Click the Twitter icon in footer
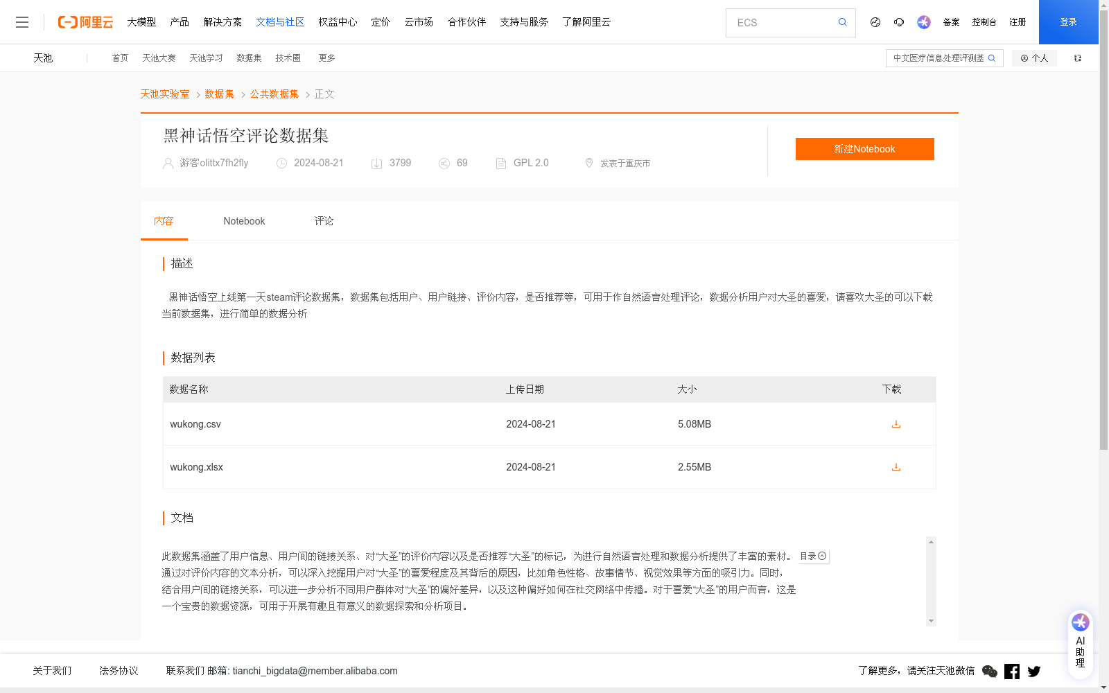Image resolution: width=1109 pixels, height=693 pixels. 1034,671
